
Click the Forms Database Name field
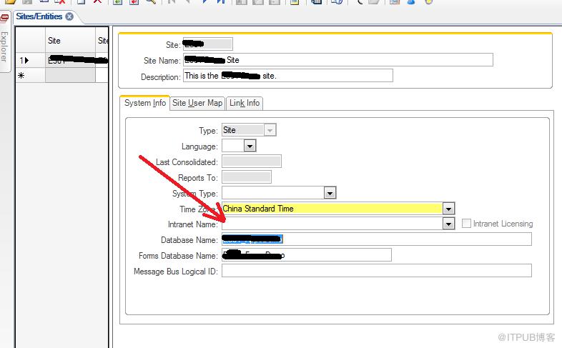307,255
